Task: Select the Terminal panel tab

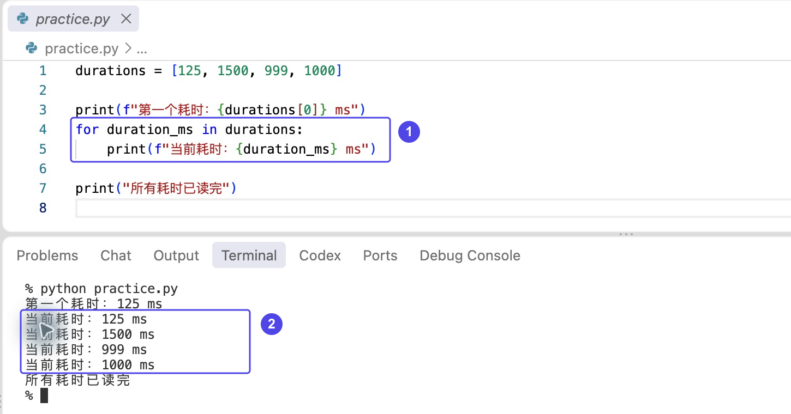Action: (x=249, y=255)
